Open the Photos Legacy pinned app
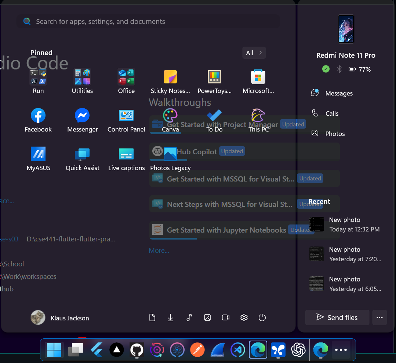 [x=170, y=159]
